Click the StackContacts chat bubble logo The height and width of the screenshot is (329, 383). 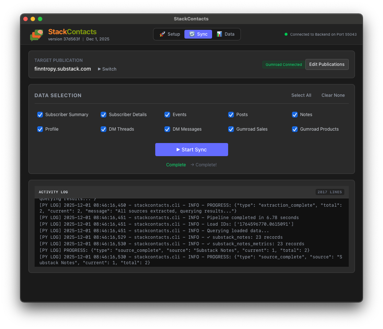click(x=37, y=35)
